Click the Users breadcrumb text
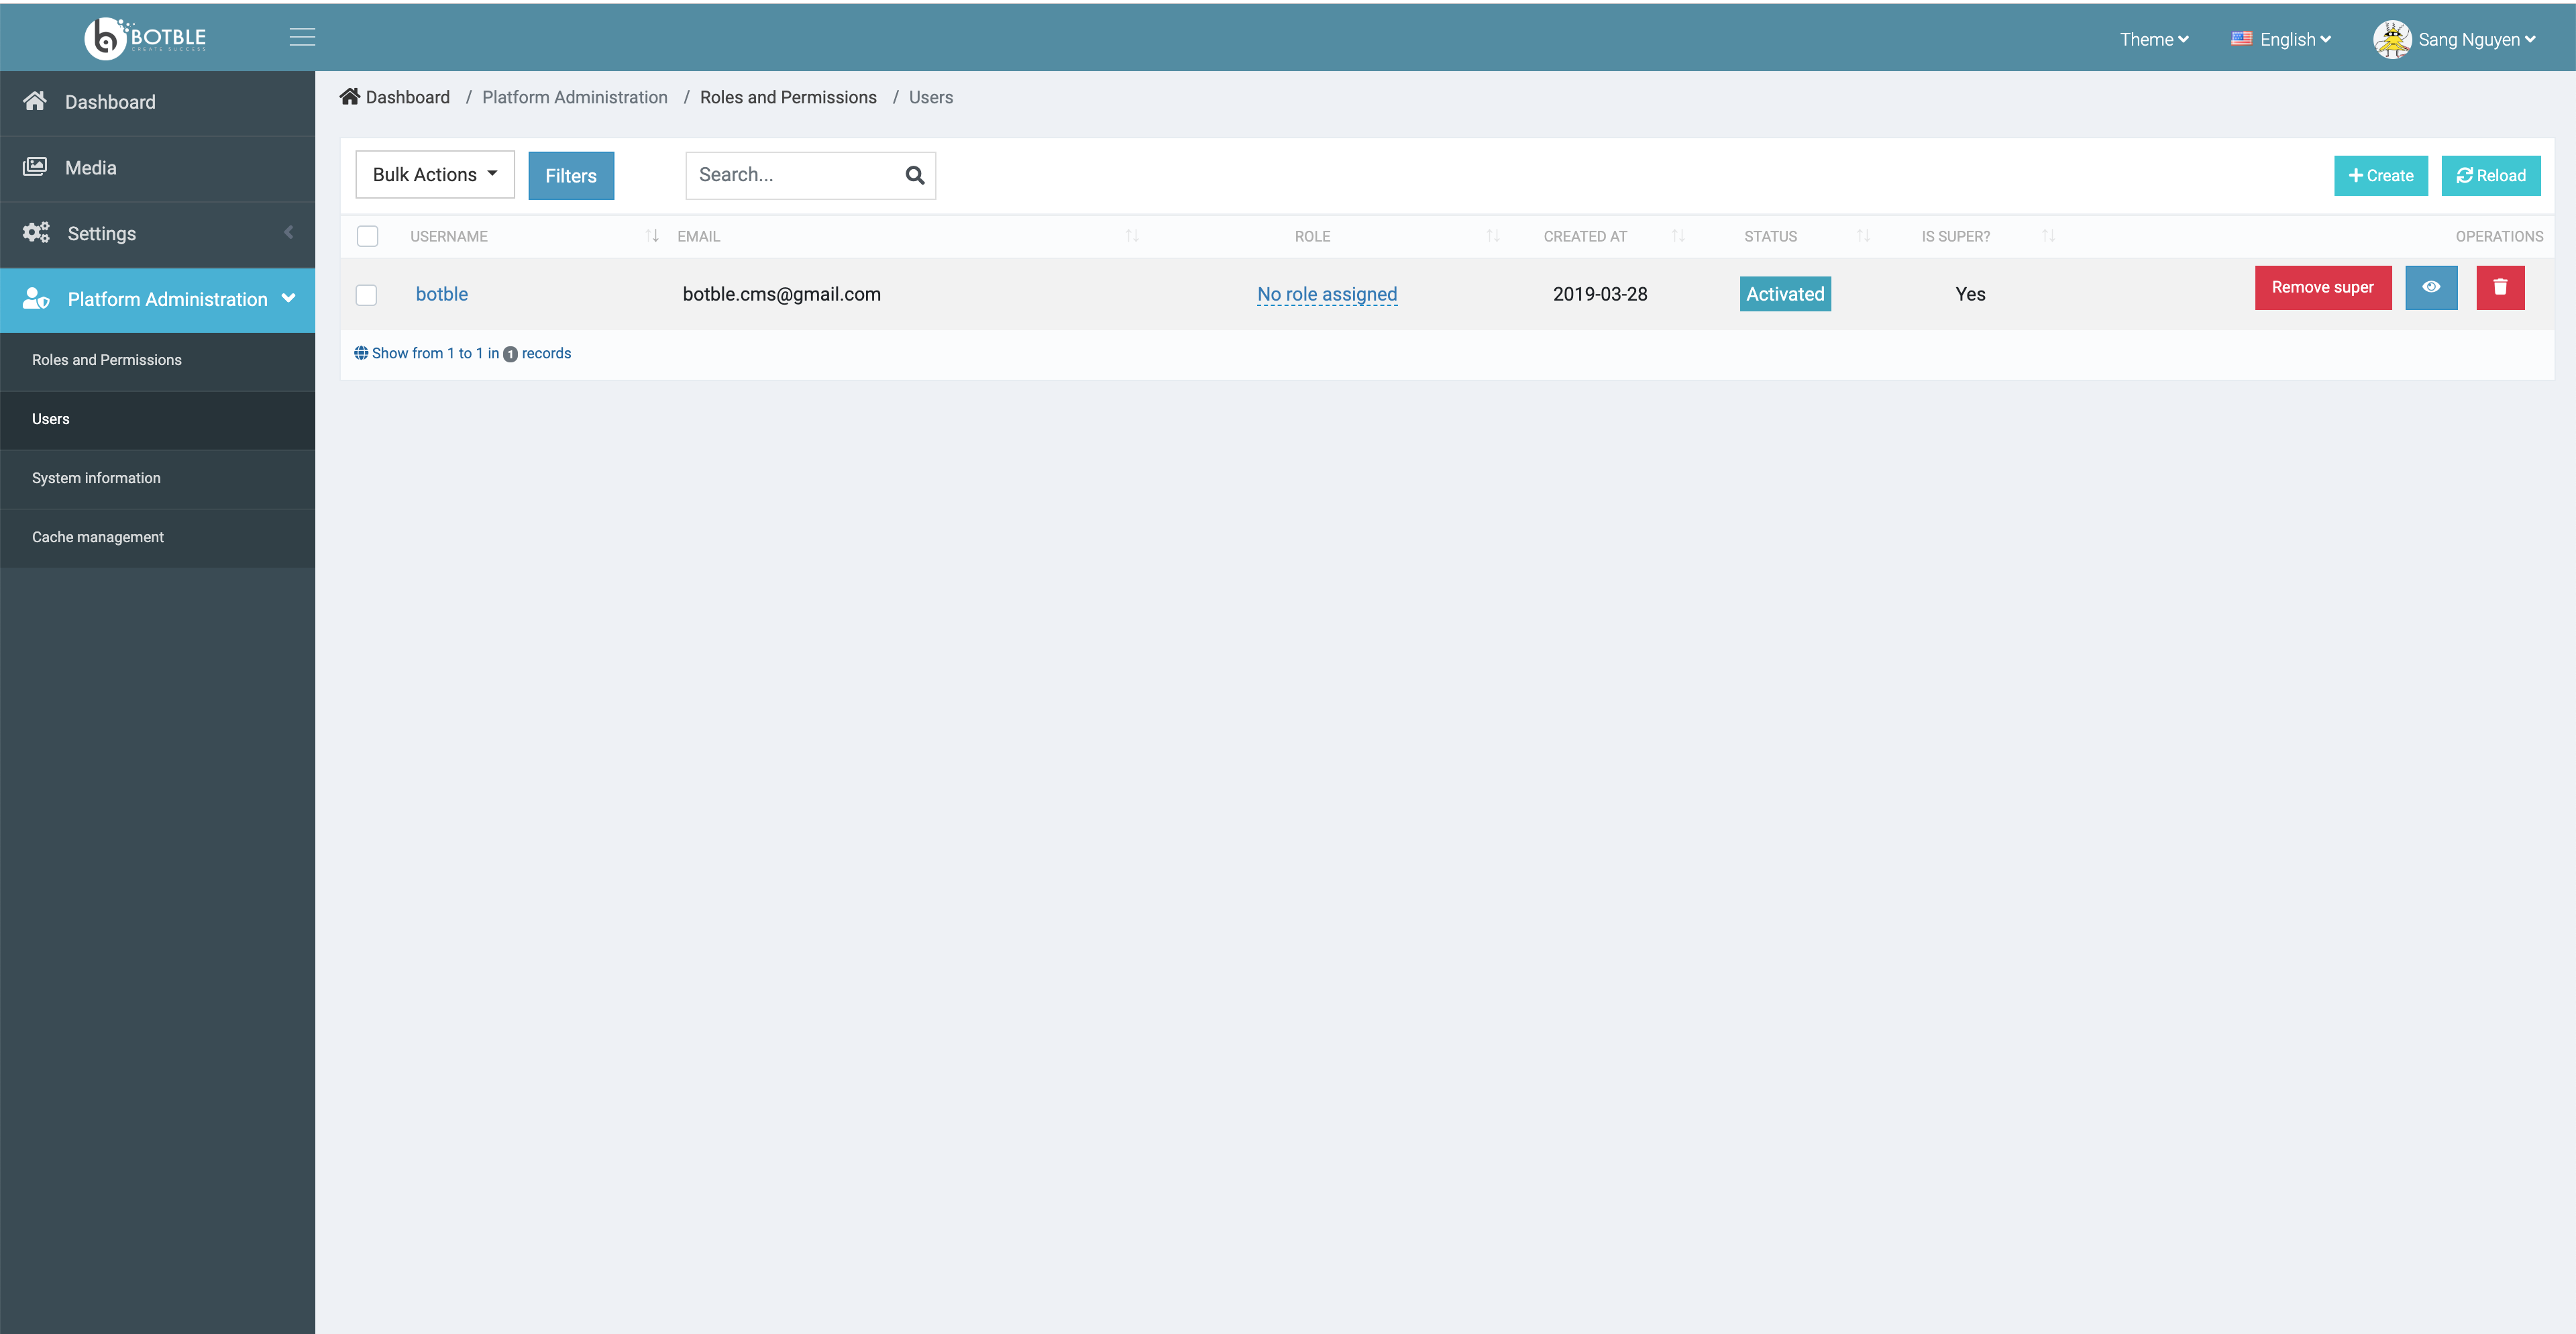The width and height of the screenshot is (2576, 1334). (x=930, y=97)
